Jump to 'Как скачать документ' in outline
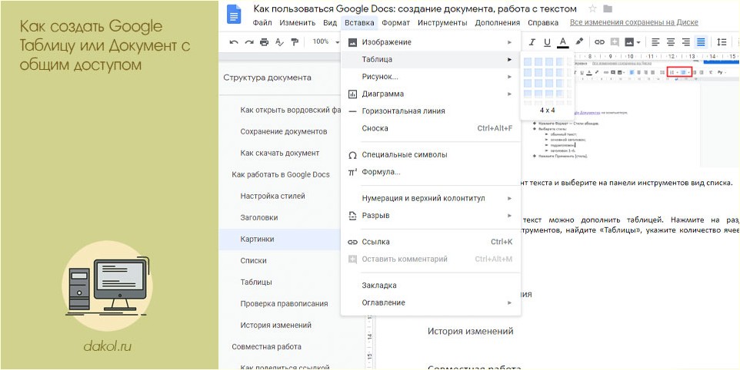This screenshot has height=370, width=740. (x=280, y=153)
